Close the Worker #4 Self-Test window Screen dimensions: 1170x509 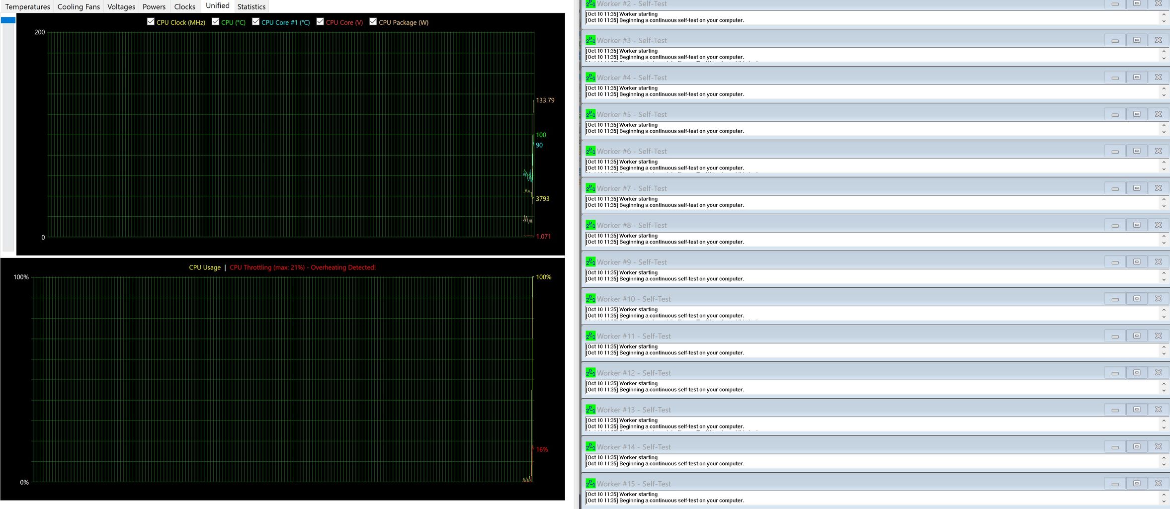tap(1159, 77)
